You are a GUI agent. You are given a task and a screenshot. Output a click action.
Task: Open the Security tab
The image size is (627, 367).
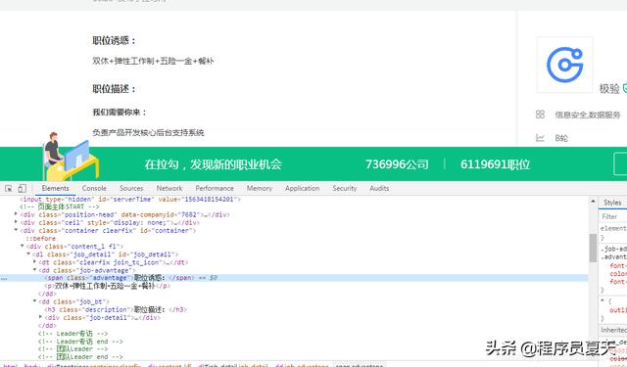(344, 188)
